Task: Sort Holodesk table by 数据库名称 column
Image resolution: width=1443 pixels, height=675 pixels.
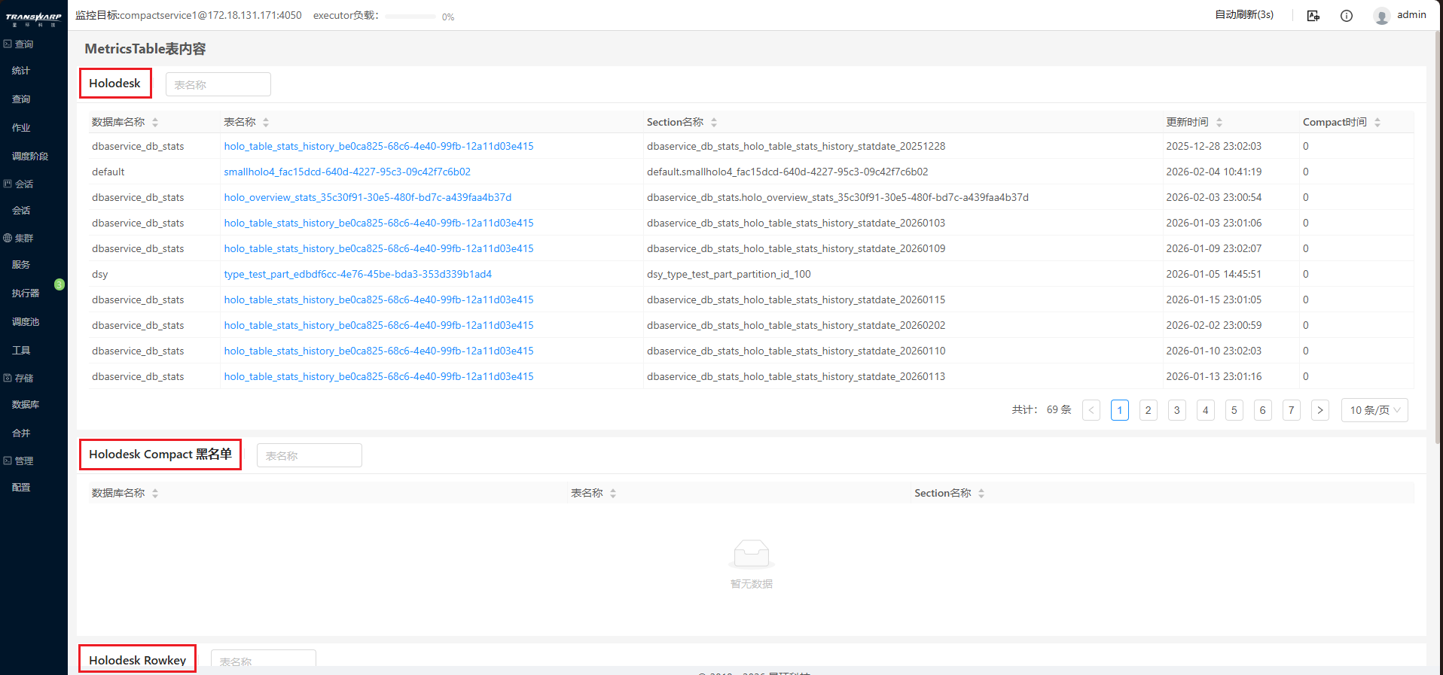Action: (155, 122)
